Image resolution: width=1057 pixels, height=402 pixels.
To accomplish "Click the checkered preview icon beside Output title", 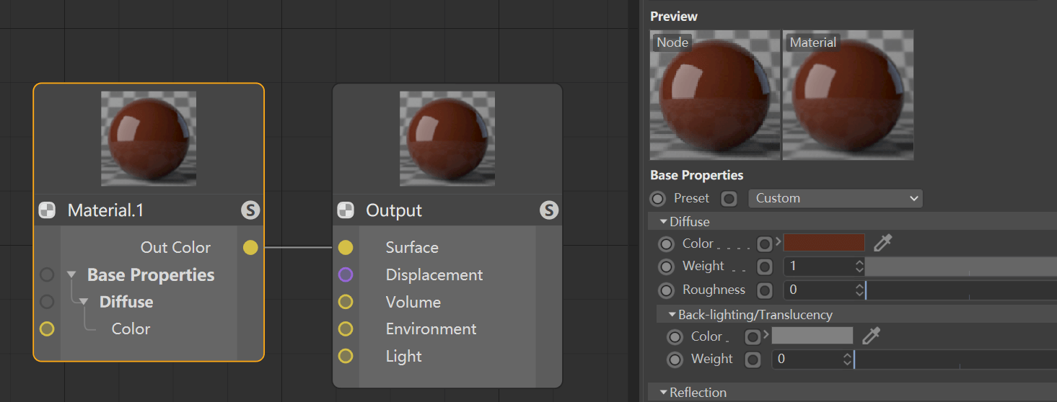I will click(346, 210).
